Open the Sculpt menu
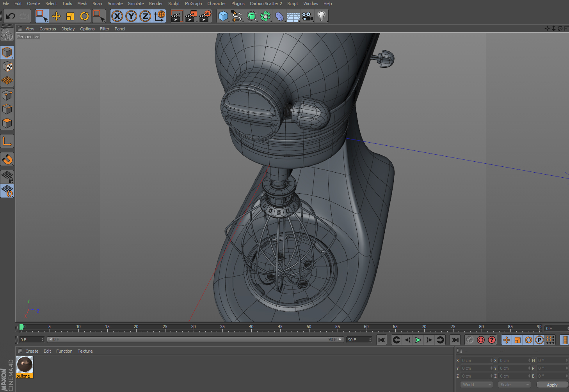This screenshot has width=569, height=392. 174,4
